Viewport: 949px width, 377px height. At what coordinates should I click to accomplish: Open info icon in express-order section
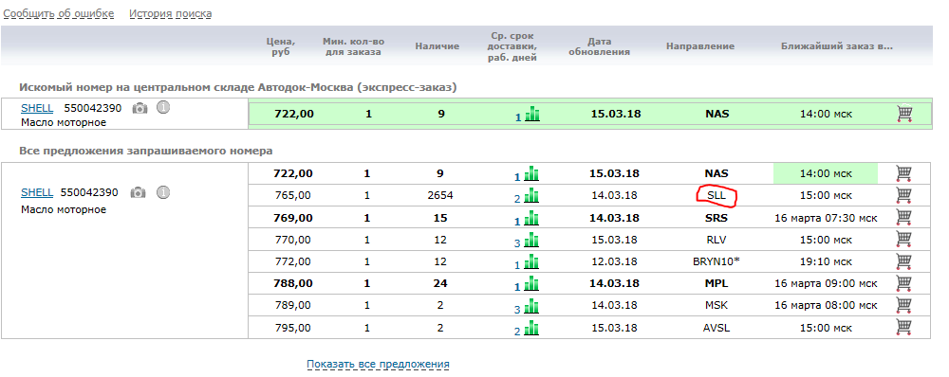pos(163,108)
